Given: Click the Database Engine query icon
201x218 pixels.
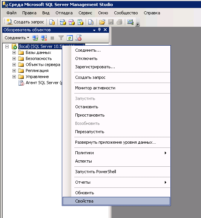Looking at the screenshot, I should point(52,22).
